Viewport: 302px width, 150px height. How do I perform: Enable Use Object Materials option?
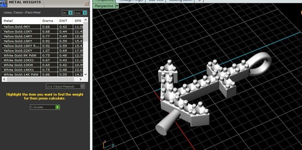[x=65, y=86]
